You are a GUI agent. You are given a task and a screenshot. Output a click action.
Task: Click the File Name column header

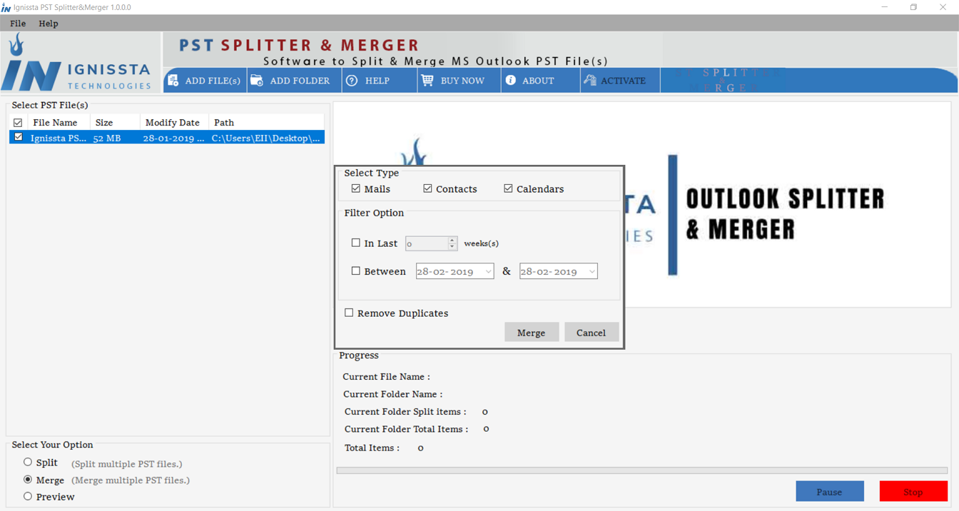point(59,123)
